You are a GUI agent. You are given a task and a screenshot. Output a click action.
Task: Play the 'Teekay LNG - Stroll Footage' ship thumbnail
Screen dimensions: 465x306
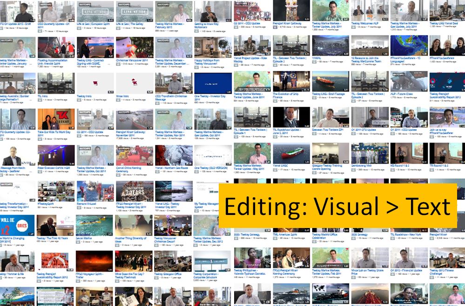(330, 82)
